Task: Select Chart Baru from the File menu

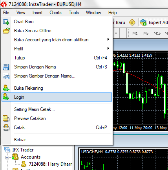Action: click(x=57, y=22)
